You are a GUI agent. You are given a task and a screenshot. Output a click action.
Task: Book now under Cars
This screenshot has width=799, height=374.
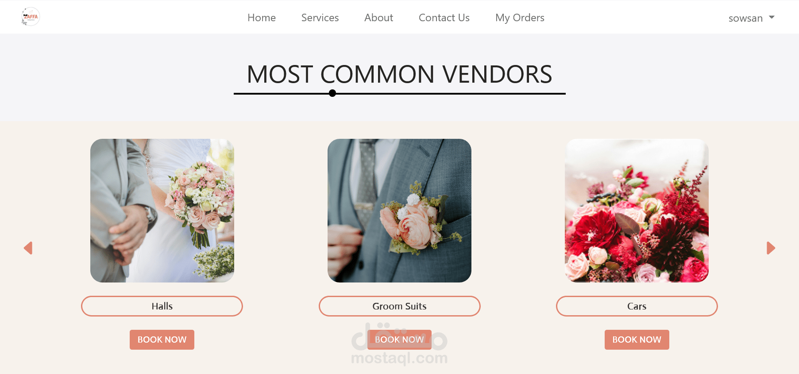point(637,340)
